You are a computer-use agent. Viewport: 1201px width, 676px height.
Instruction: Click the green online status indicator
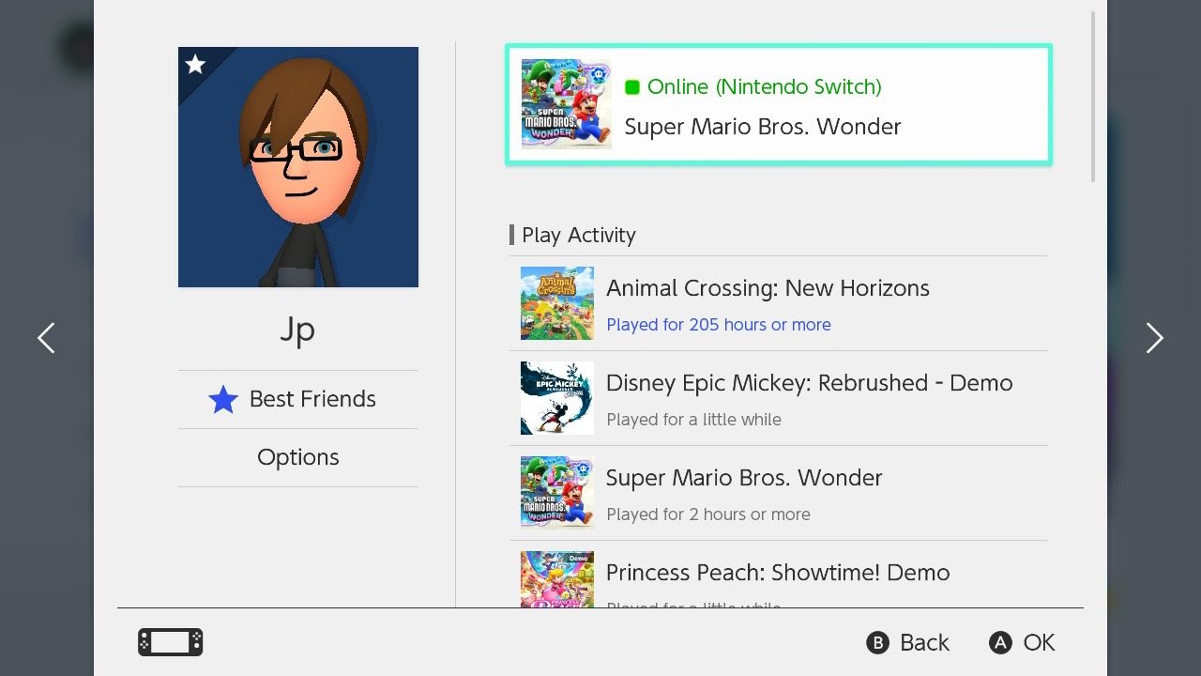[x=632, y=87]
